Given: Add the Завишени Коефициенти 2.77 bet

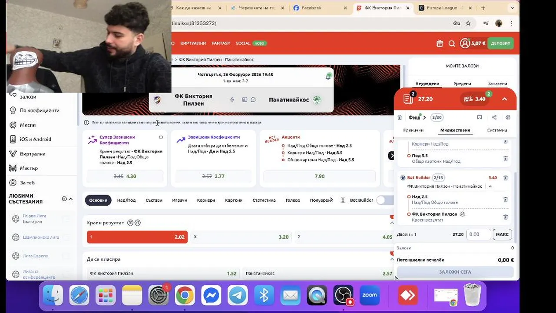Looking at the screenshot, I should (x=213, y=176).
